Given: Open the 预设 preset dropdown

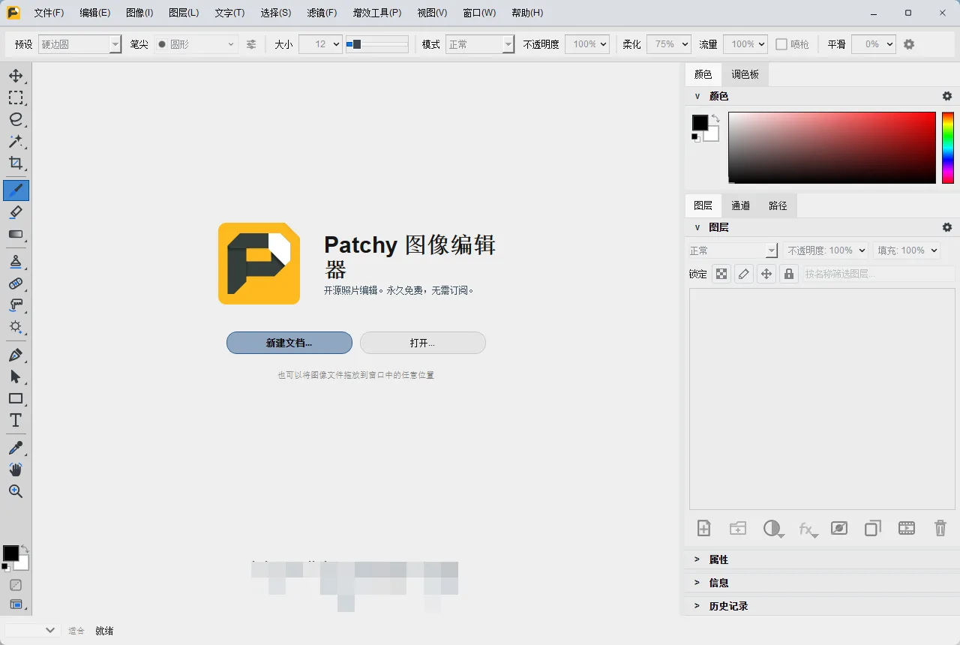Looking at the screenshot, I should 79,44.
